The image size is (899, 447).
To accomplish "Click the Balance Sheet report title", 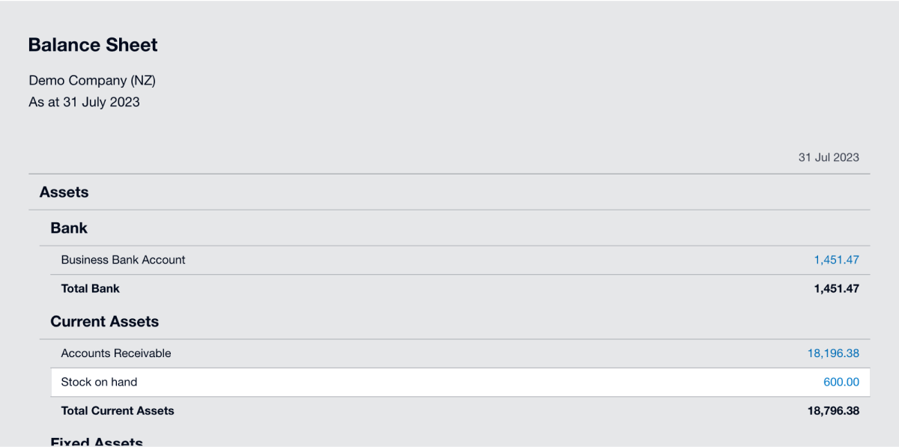I will (93, 45).
